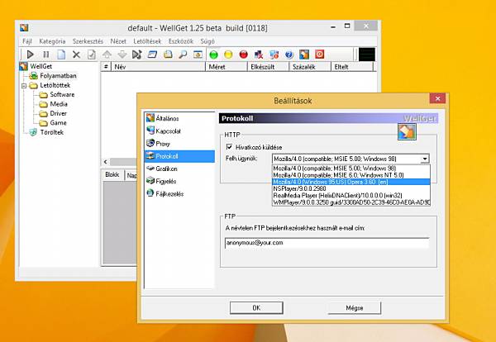This screenshot has height=342, width=496.
Task: Click the blue window-frame toolbar icon
Action: (x=152, y=55)
